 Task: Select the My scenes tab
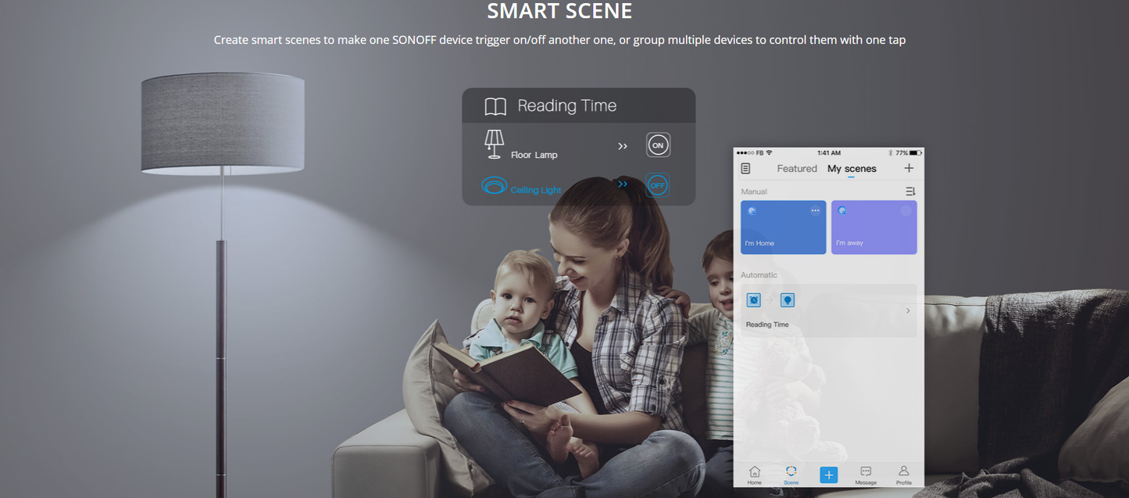click(x=852, y=169)
